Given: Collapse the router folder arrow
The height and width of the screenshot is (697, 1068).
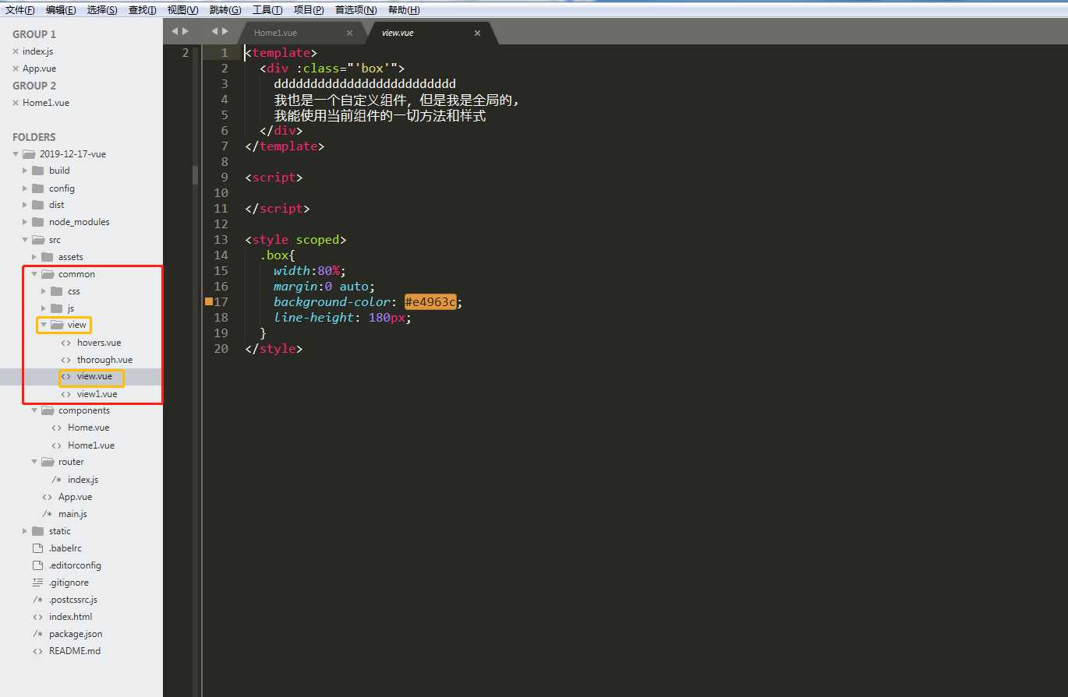Looking at the screenshot, I should pos(34,462).
